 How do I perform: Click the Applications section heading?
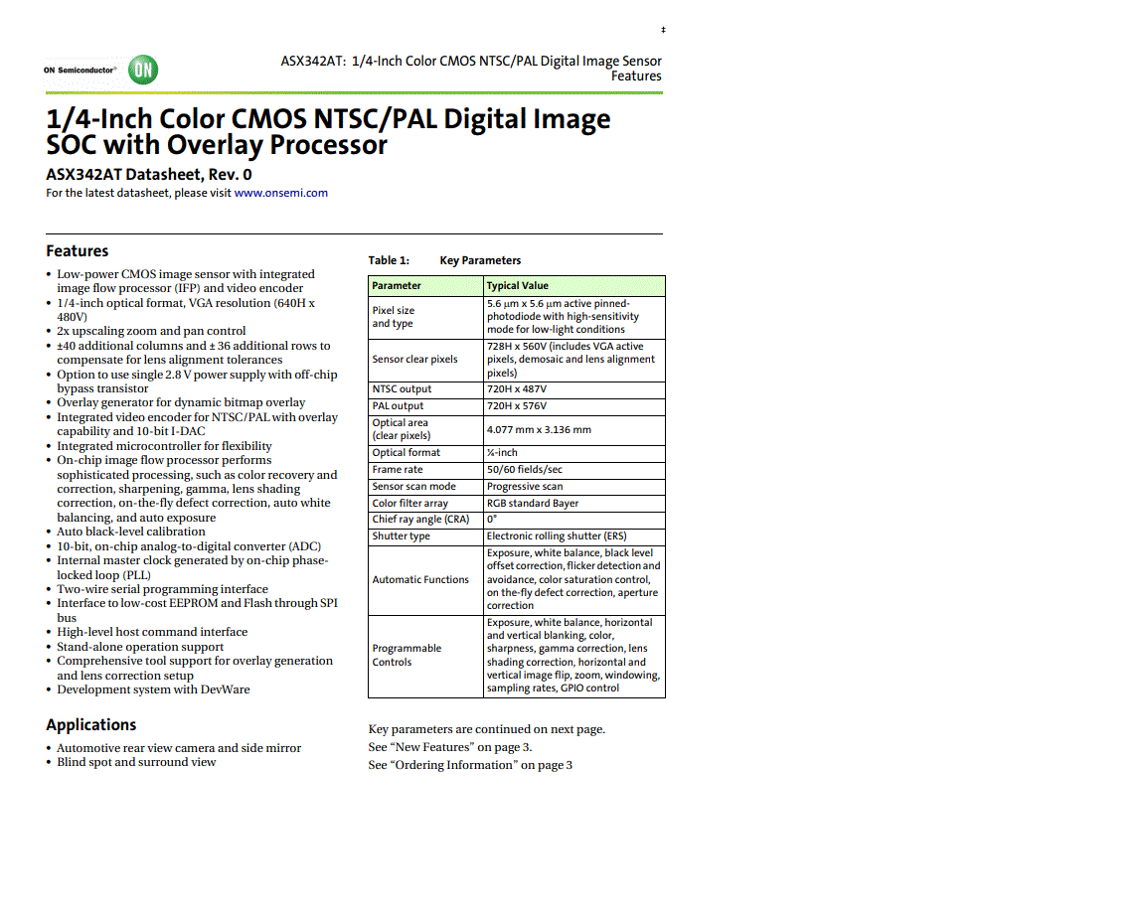pyautogui.click(x=91, y=725)
